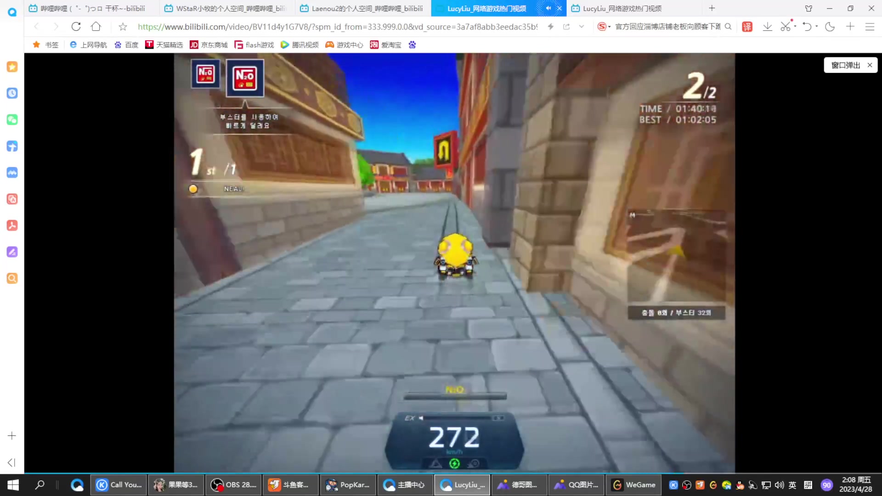
Task: Mute the active LucyLiu tab audio
Action: 548,8
